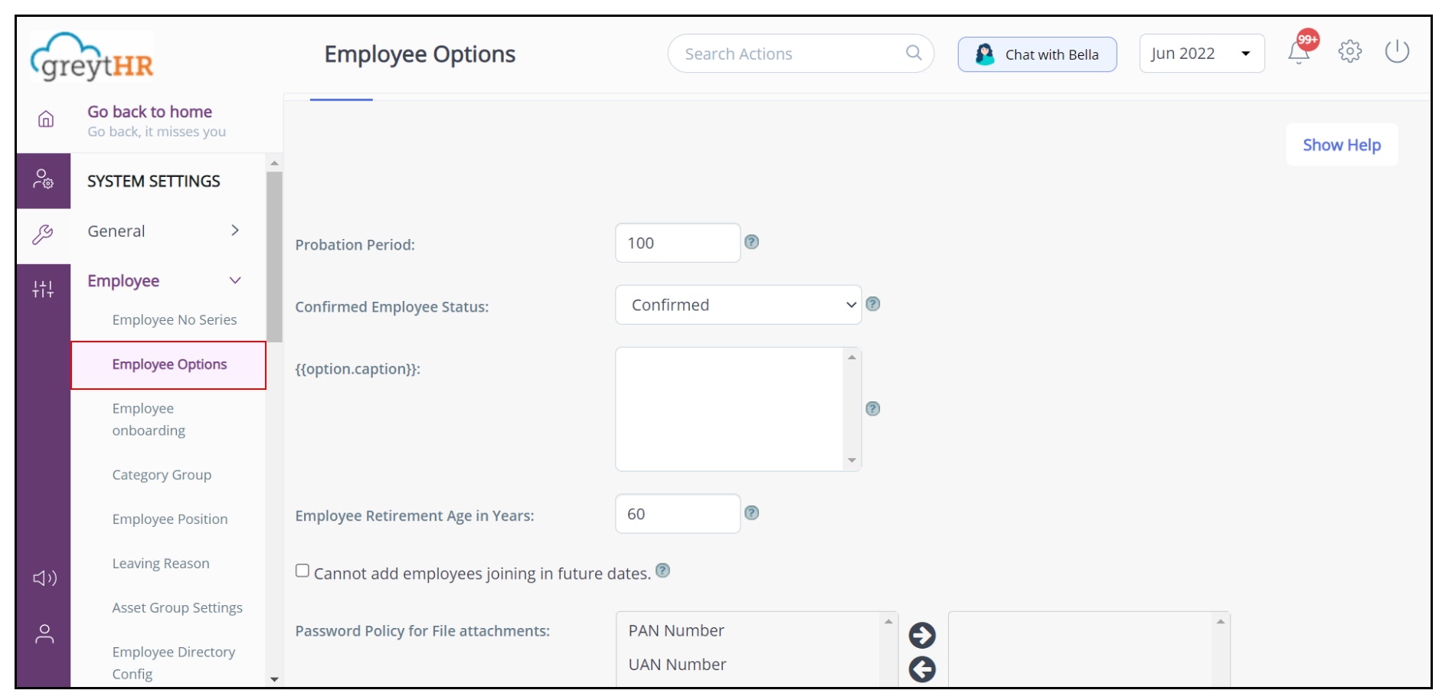Click the sliders icon in left rail
The height and width of the screenshot is (700, 1452).
43,289
